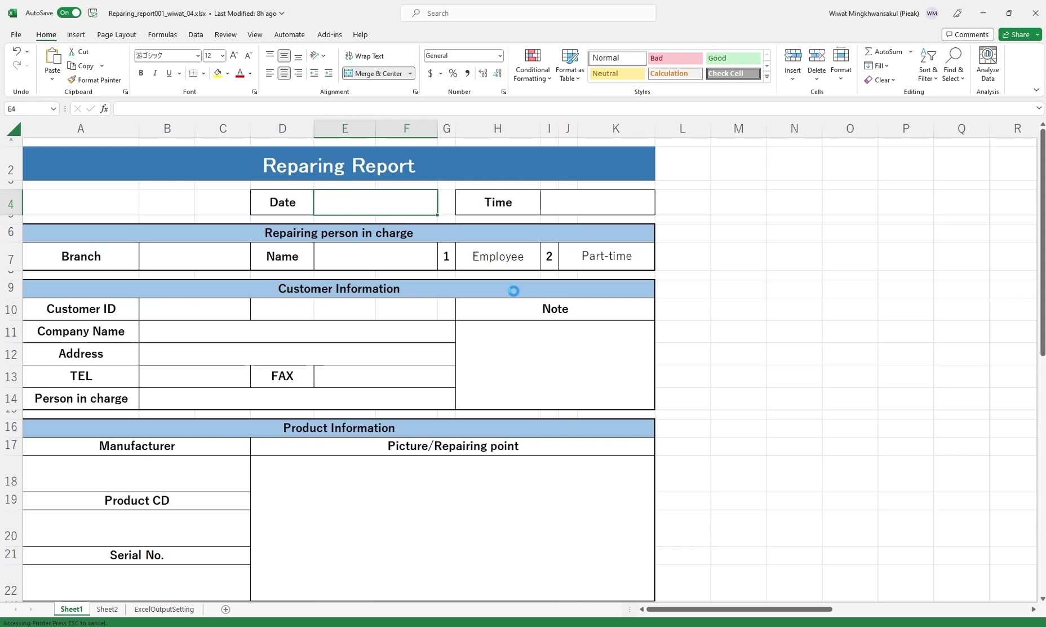
Task: Click the Format as Table icon
Action: [570, 56]
